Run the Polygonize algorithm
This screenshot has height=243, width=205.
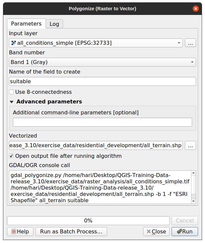(184, 231)
